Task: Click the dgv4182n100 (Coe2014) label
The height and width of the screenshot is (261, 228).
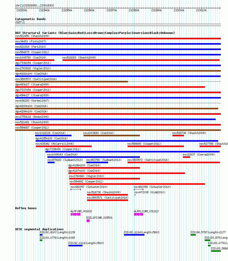Action: point(32,74)
